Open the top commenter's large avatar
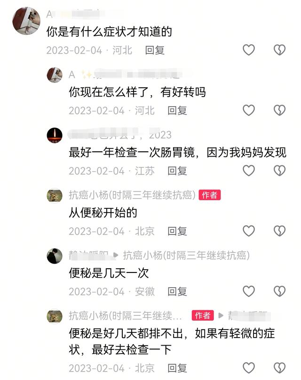 tap(26, 21)
